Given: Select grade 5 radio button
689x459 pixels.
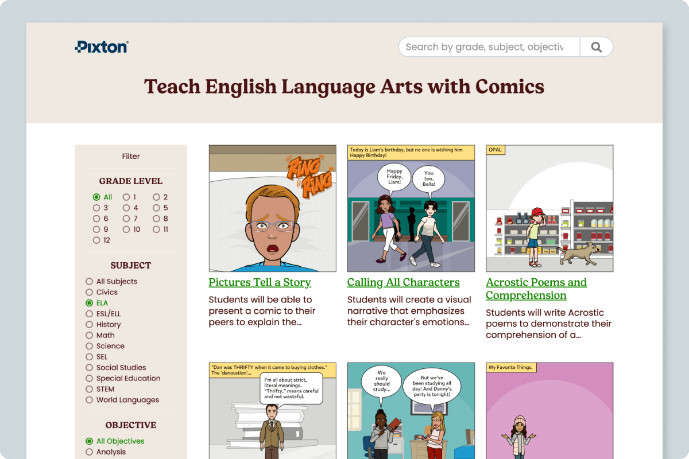Looking at the screenshot, I should [156, 208].
